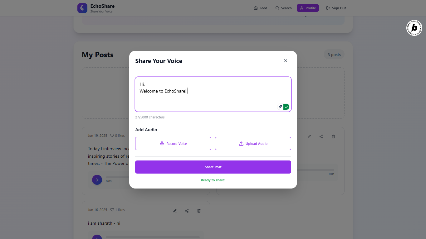Image resolution: width=426 pixels, height=239 pixels.
Task: Close the Share Your Voice dialog
Action: pos(285,61)
